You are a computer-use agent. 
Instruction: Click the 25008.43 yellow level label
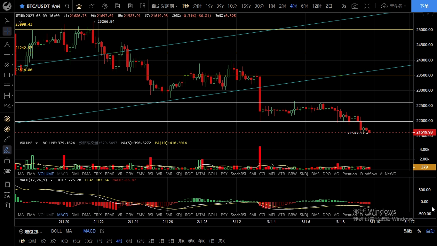click(x=24, y=24)
